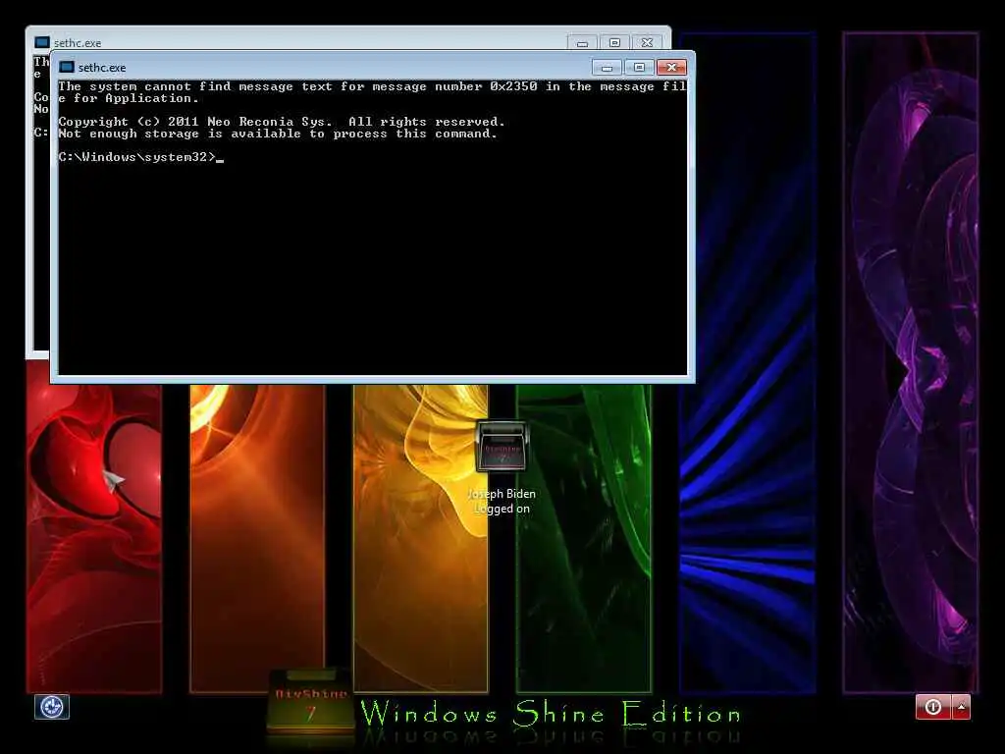Minimize the front sethc.exe window
The image size is (1005, 754).
(607, 68)
